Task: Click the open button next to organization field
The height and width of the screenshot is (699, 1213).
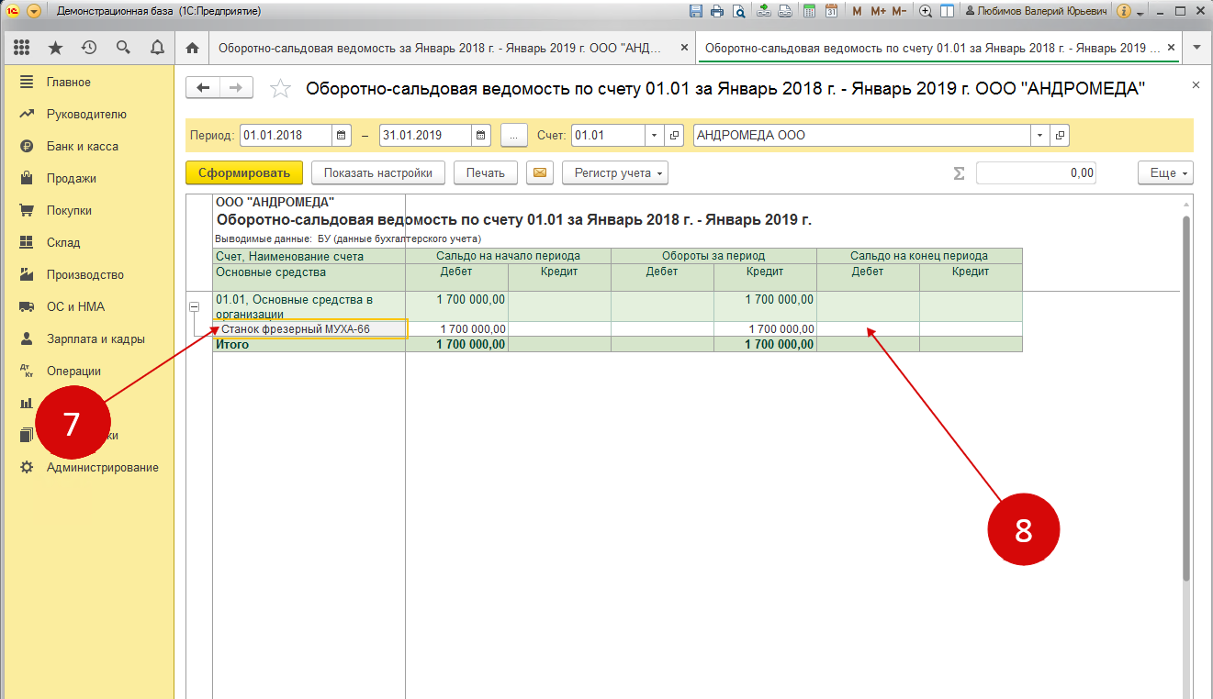Action: (x=1061, y=136)
